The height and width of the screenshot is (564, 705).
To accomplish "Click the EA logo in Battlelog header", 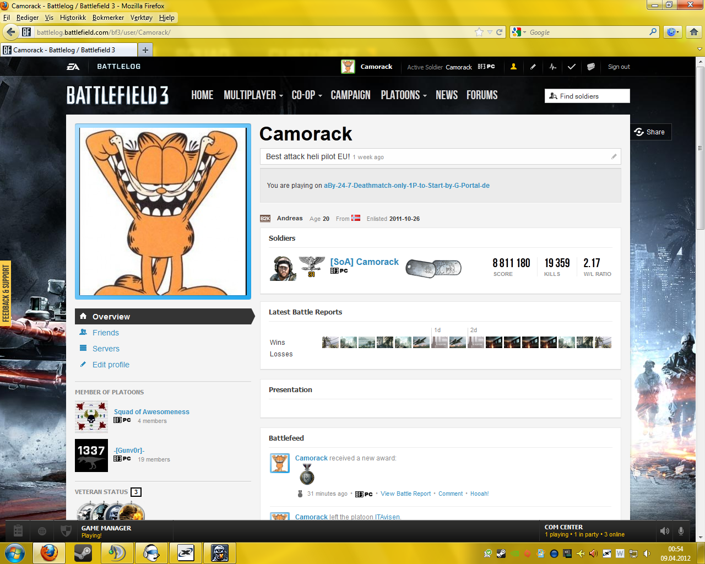I will pyautogui.click(x=73, y=67).
